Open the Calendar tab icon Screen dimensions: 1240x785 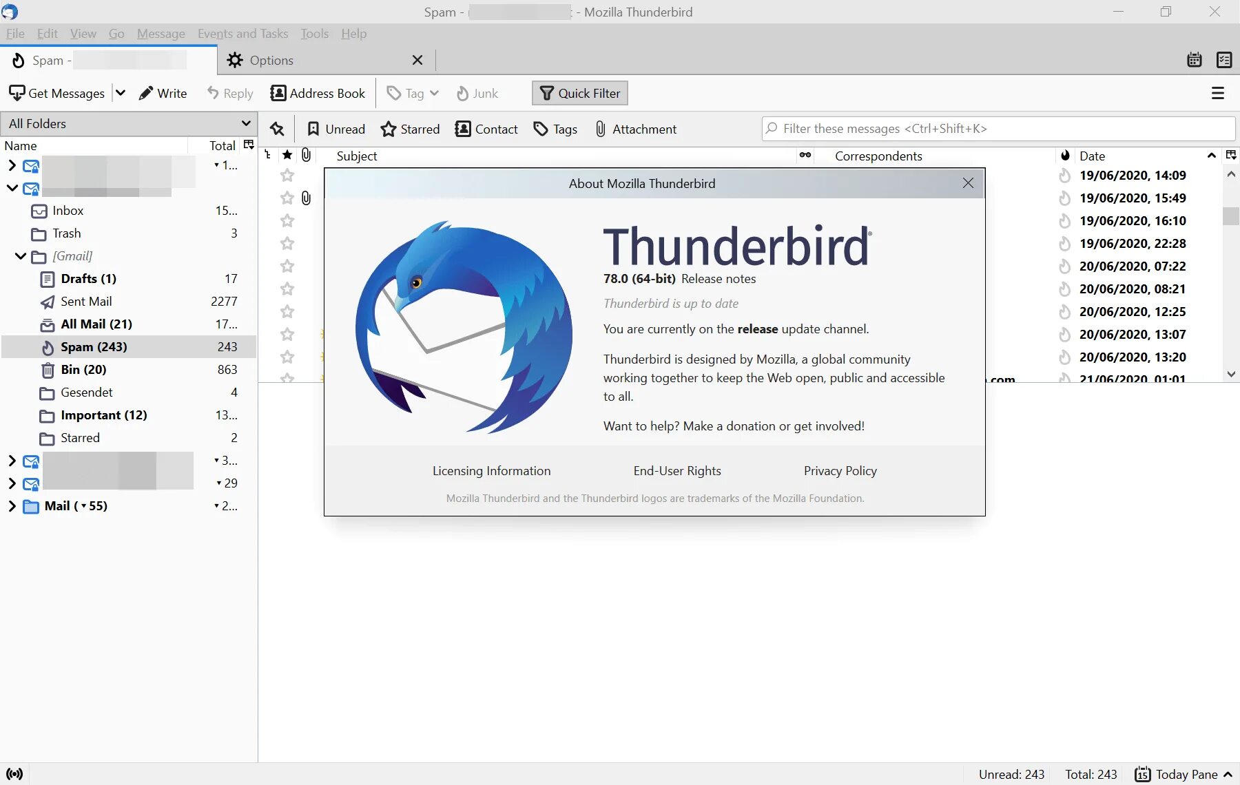pos(1195,60)
